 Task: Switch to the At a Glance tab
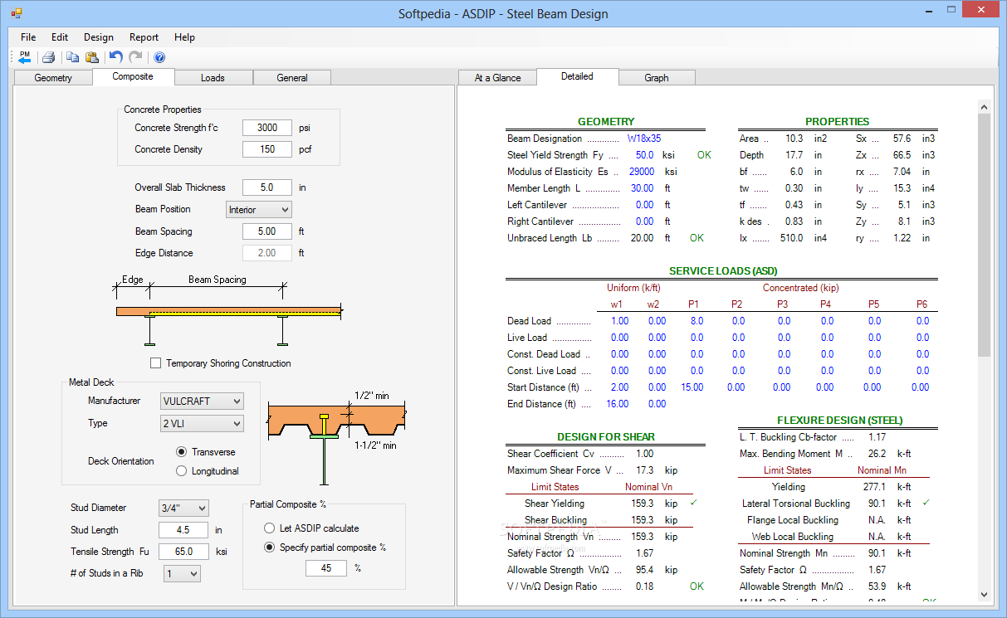pyautogui.click(x=498, y=78)
